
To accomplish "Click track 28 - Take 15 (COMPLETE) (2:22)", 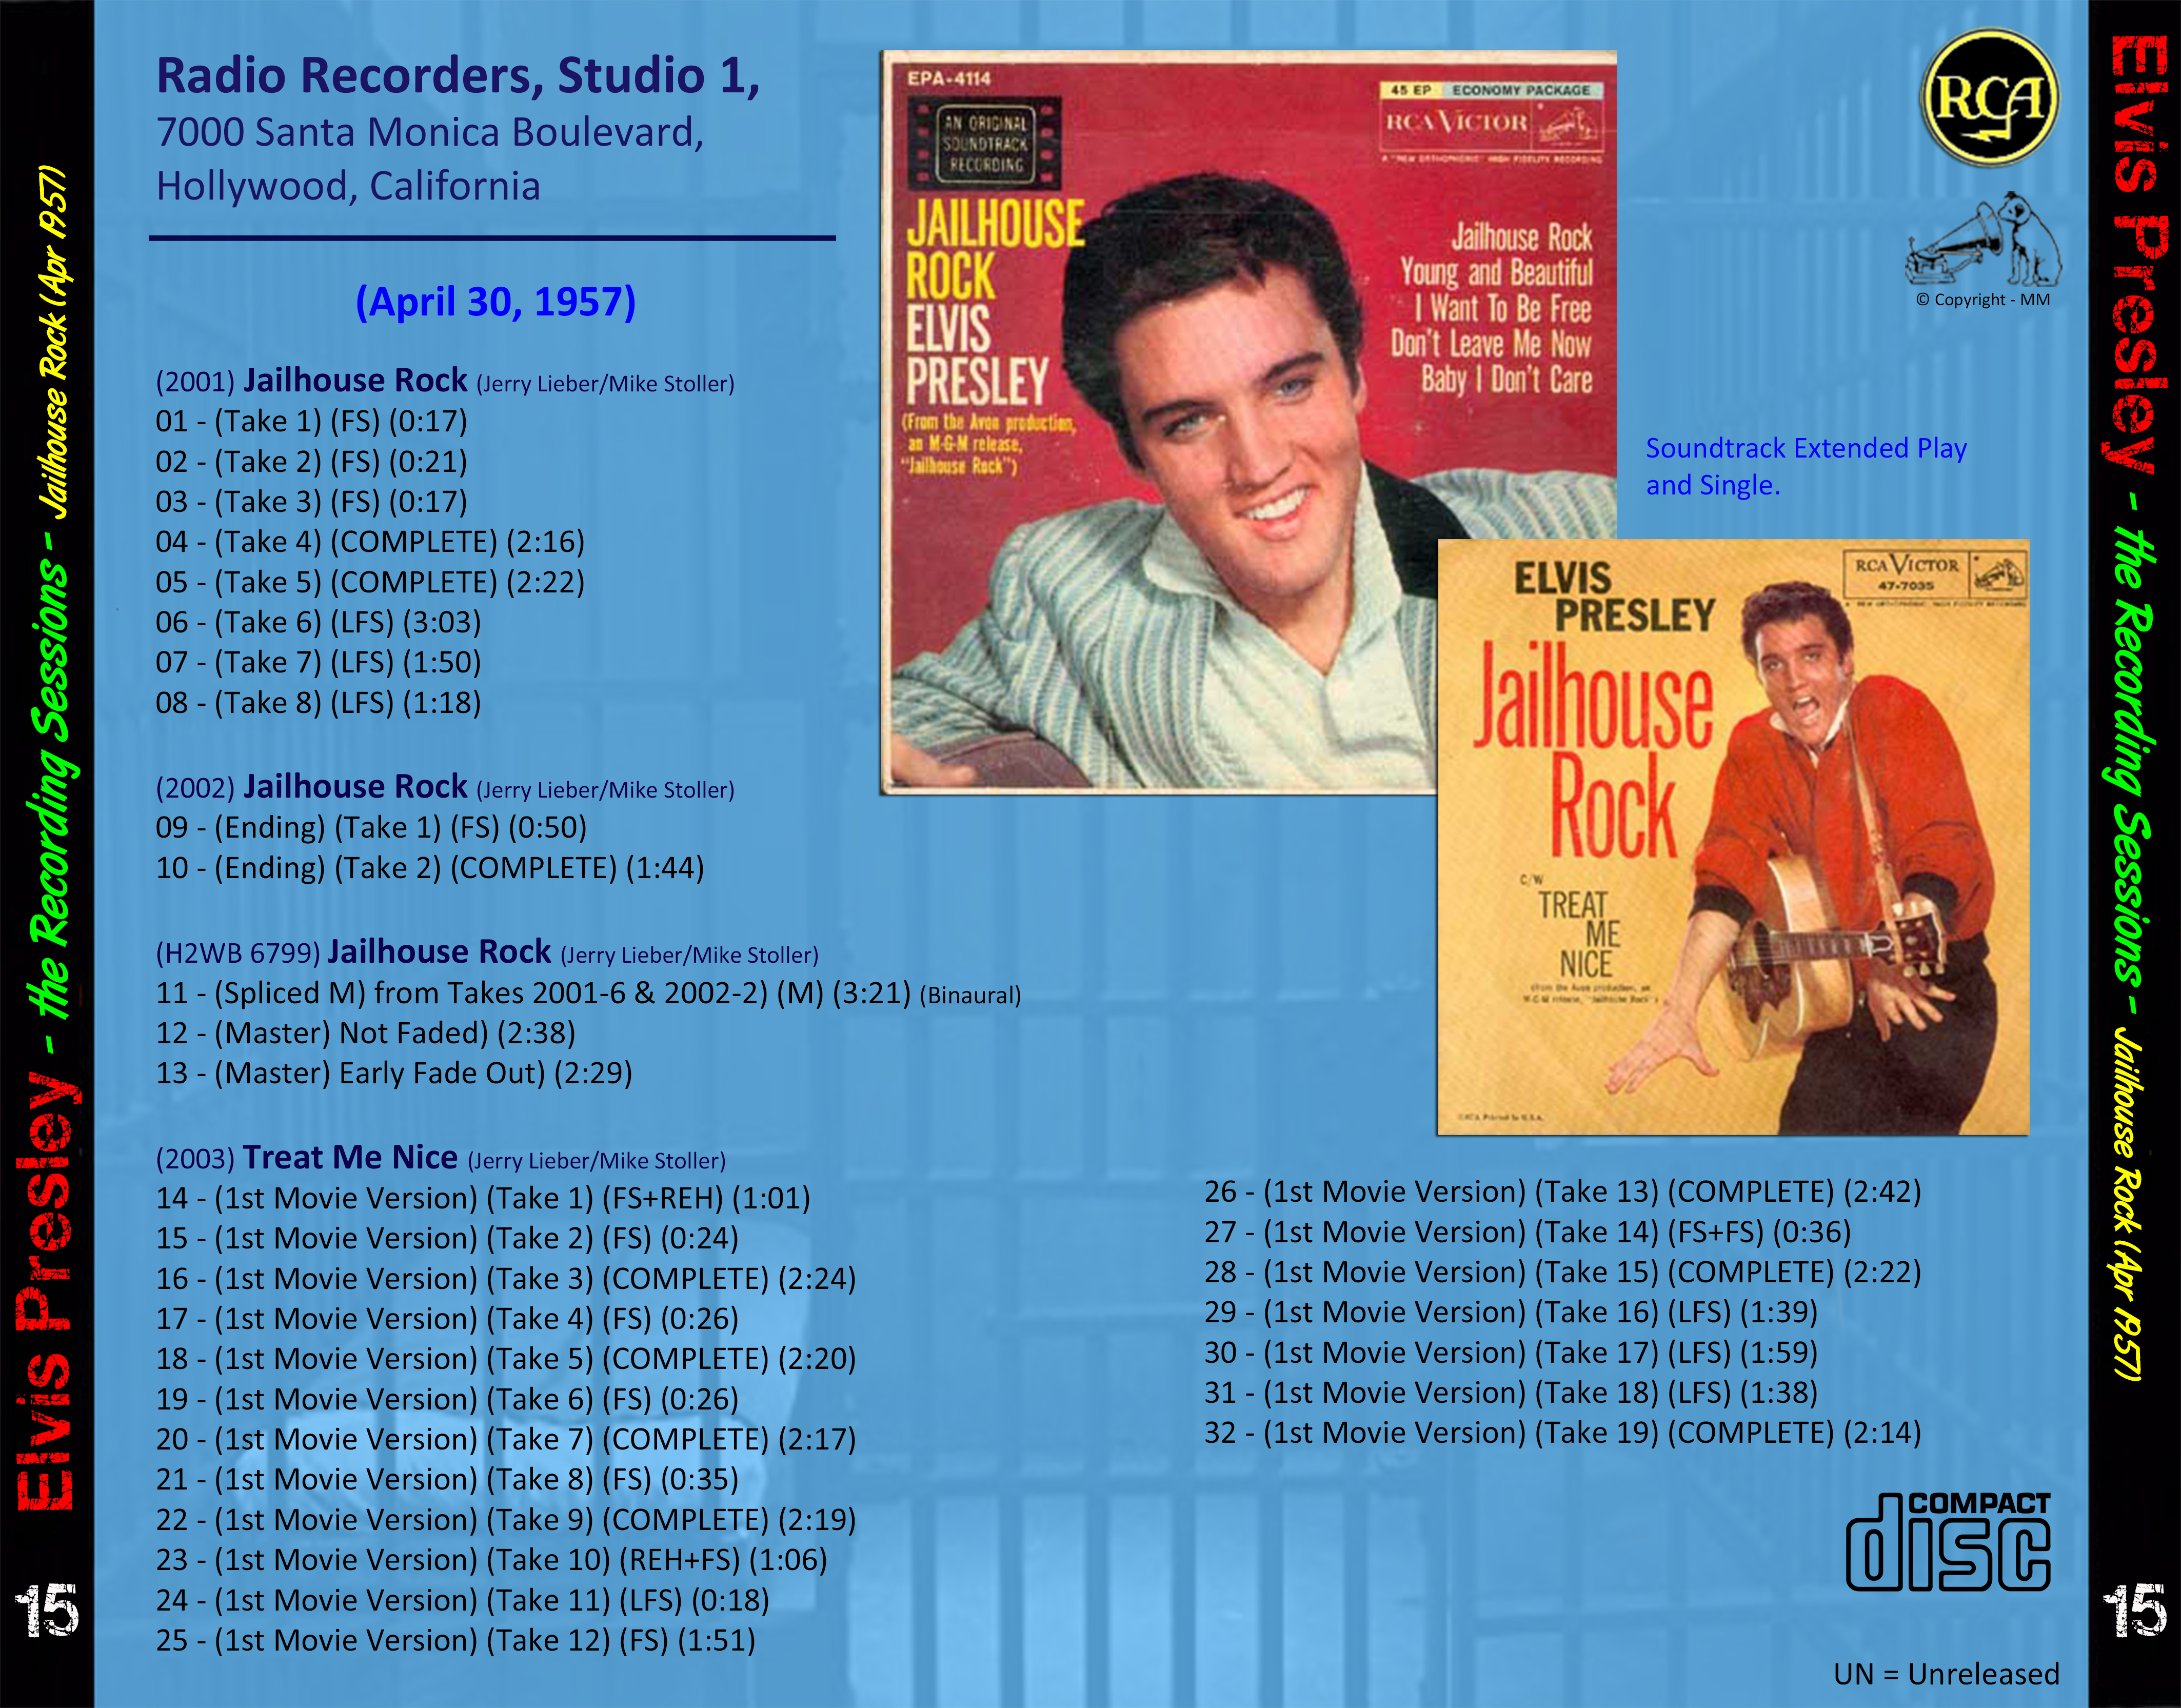I will point(1563,1272).
